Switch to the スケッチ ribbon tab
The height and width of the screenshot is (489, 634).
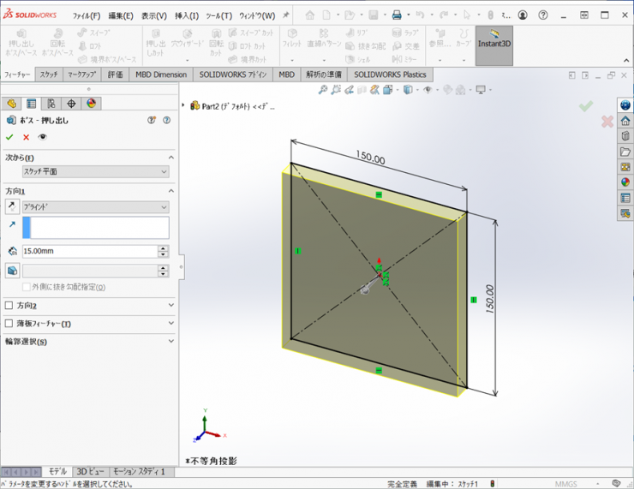(x=49, y=75)
